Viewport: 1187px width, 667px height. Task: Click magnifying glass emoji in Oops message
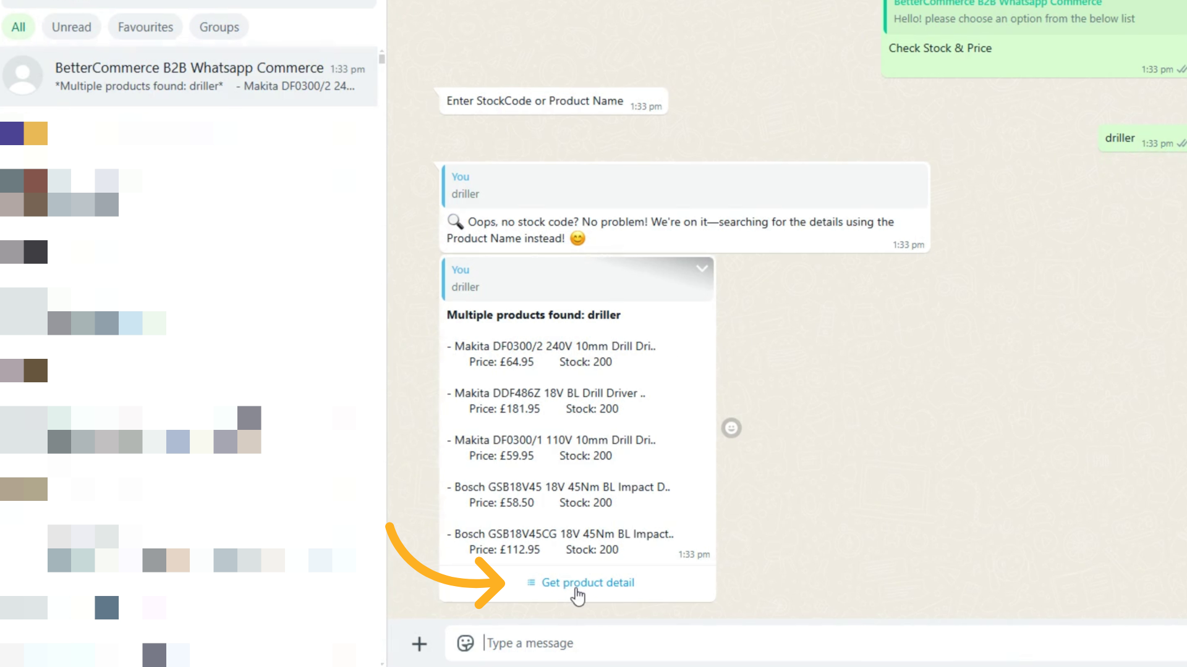[455, 222]
